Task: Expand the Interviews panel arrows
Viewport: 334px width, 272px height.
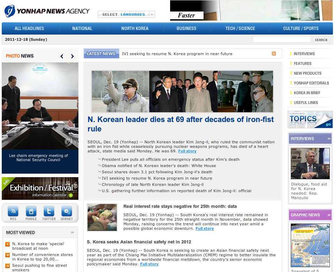Action: click(329, 139)
